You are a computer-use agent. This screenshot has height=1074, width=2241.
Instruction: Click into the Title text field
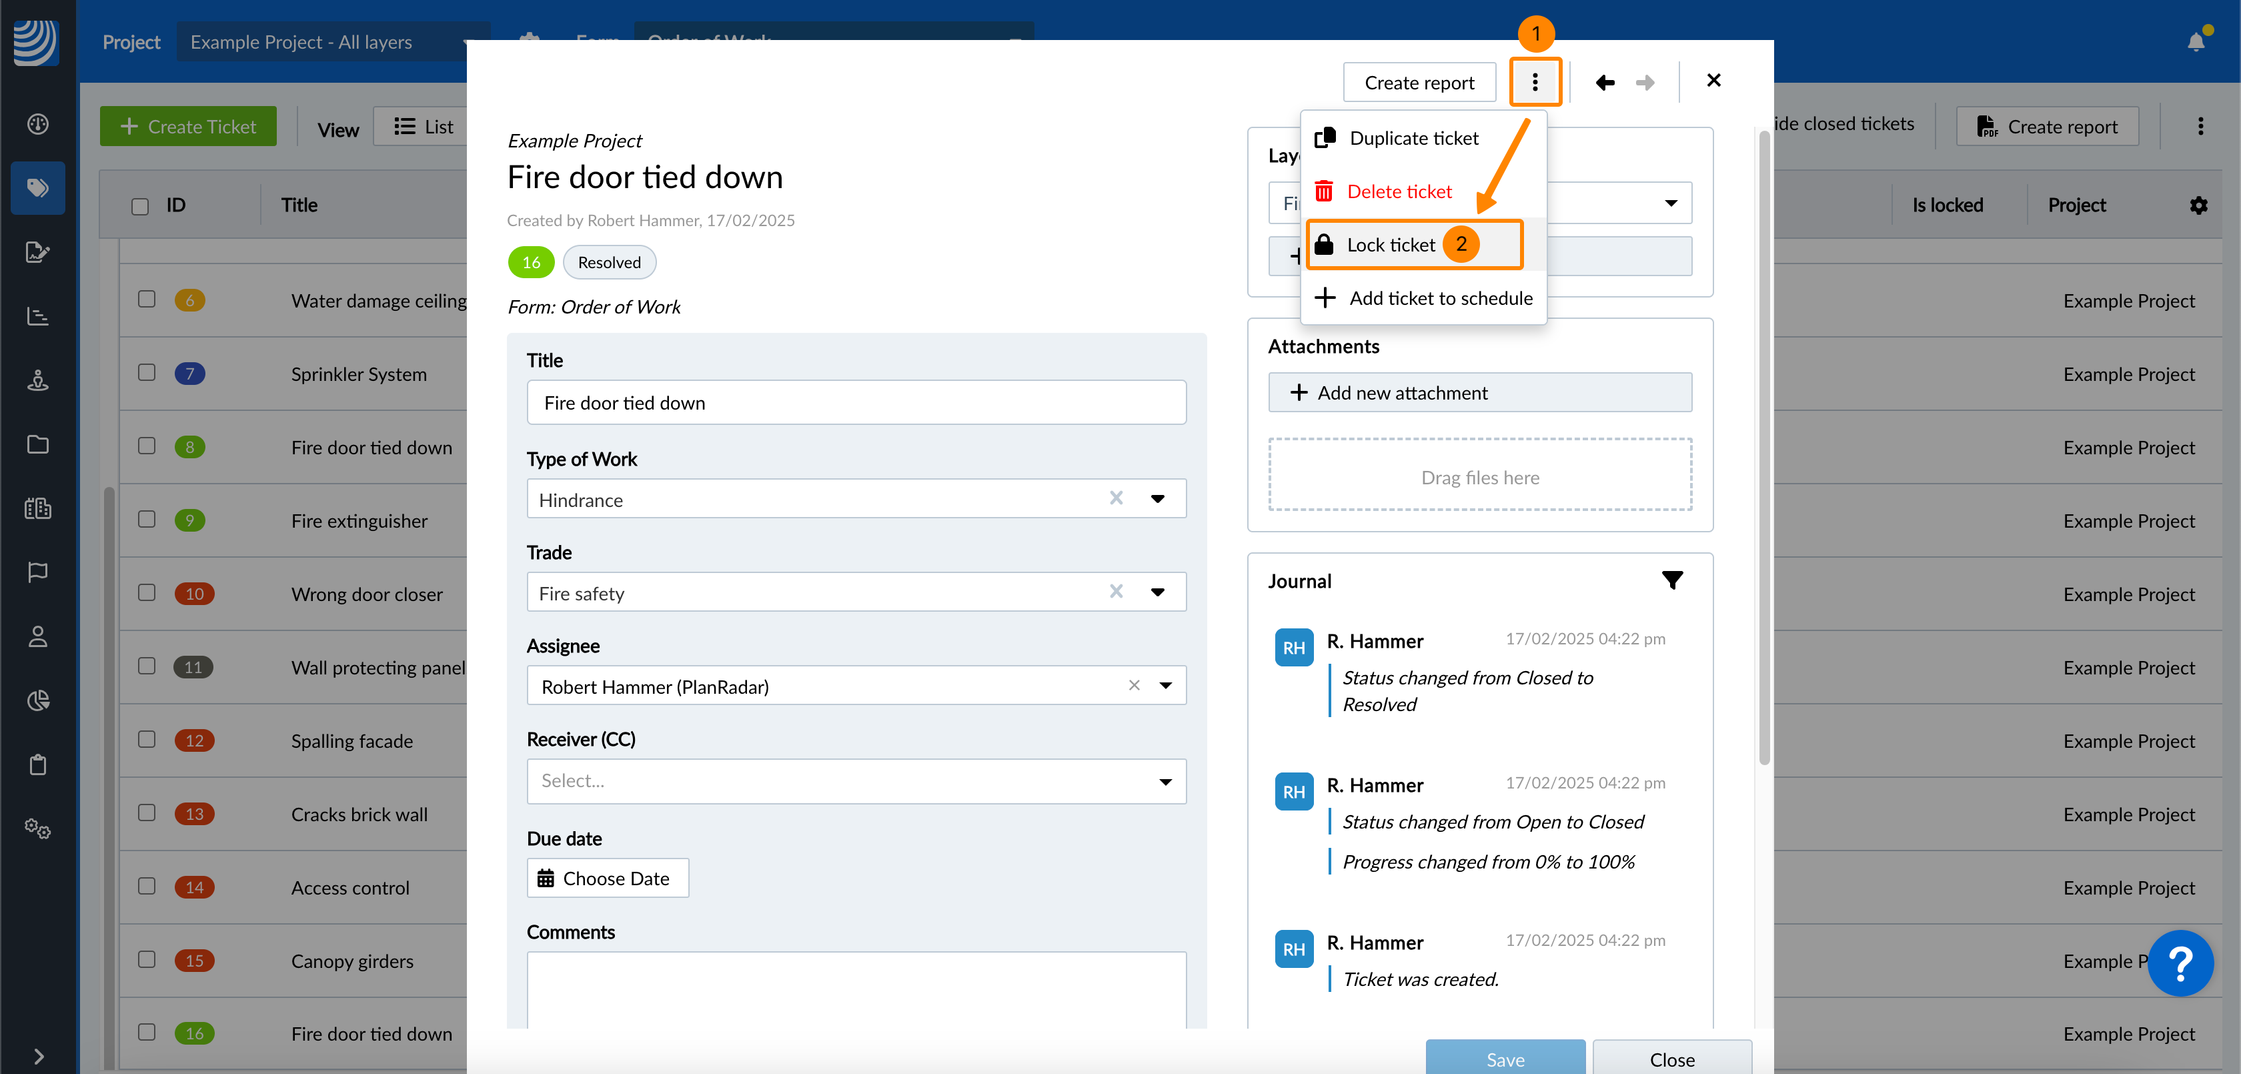(855, 403)
